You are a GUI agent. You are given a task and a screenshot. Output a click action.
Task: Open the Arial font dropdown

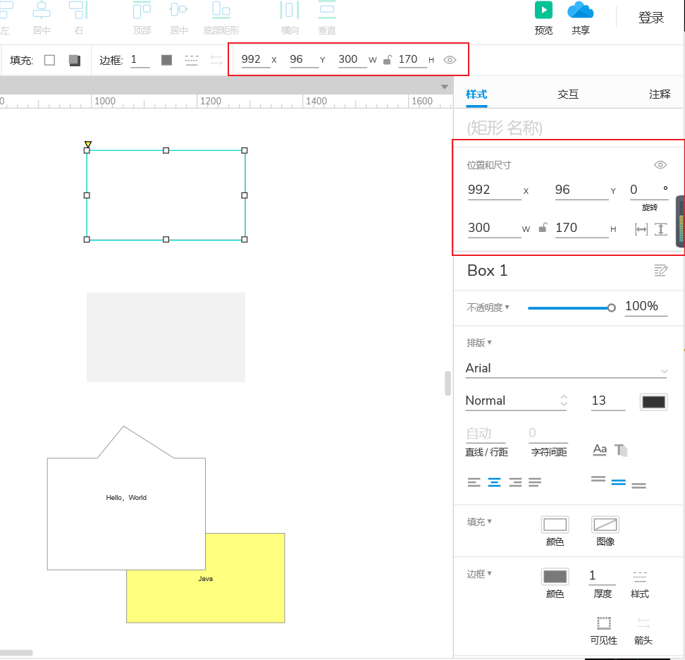tap(567, 369)
